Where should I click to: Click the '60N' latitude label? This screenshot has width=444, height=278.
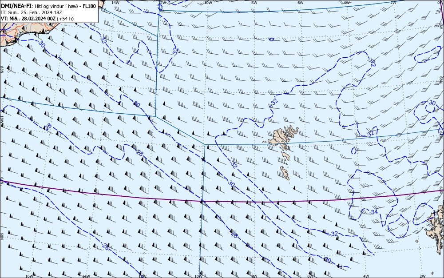(x=2, y=236)
